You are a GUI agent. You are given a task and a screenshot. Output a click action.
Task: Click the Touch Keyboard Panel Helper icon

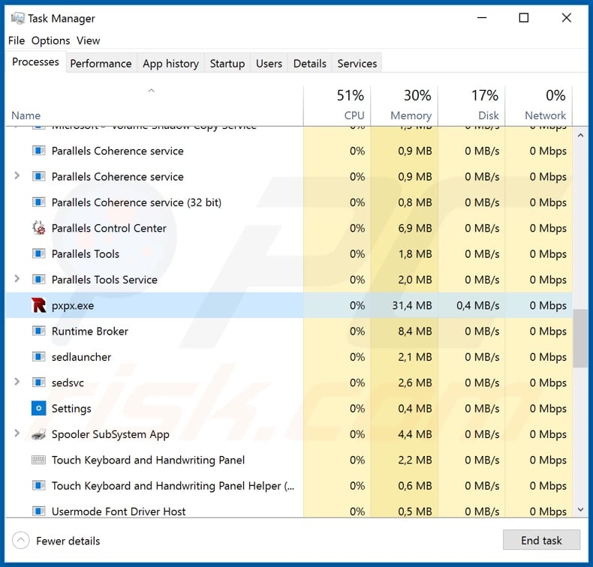[x=38, y=485]
